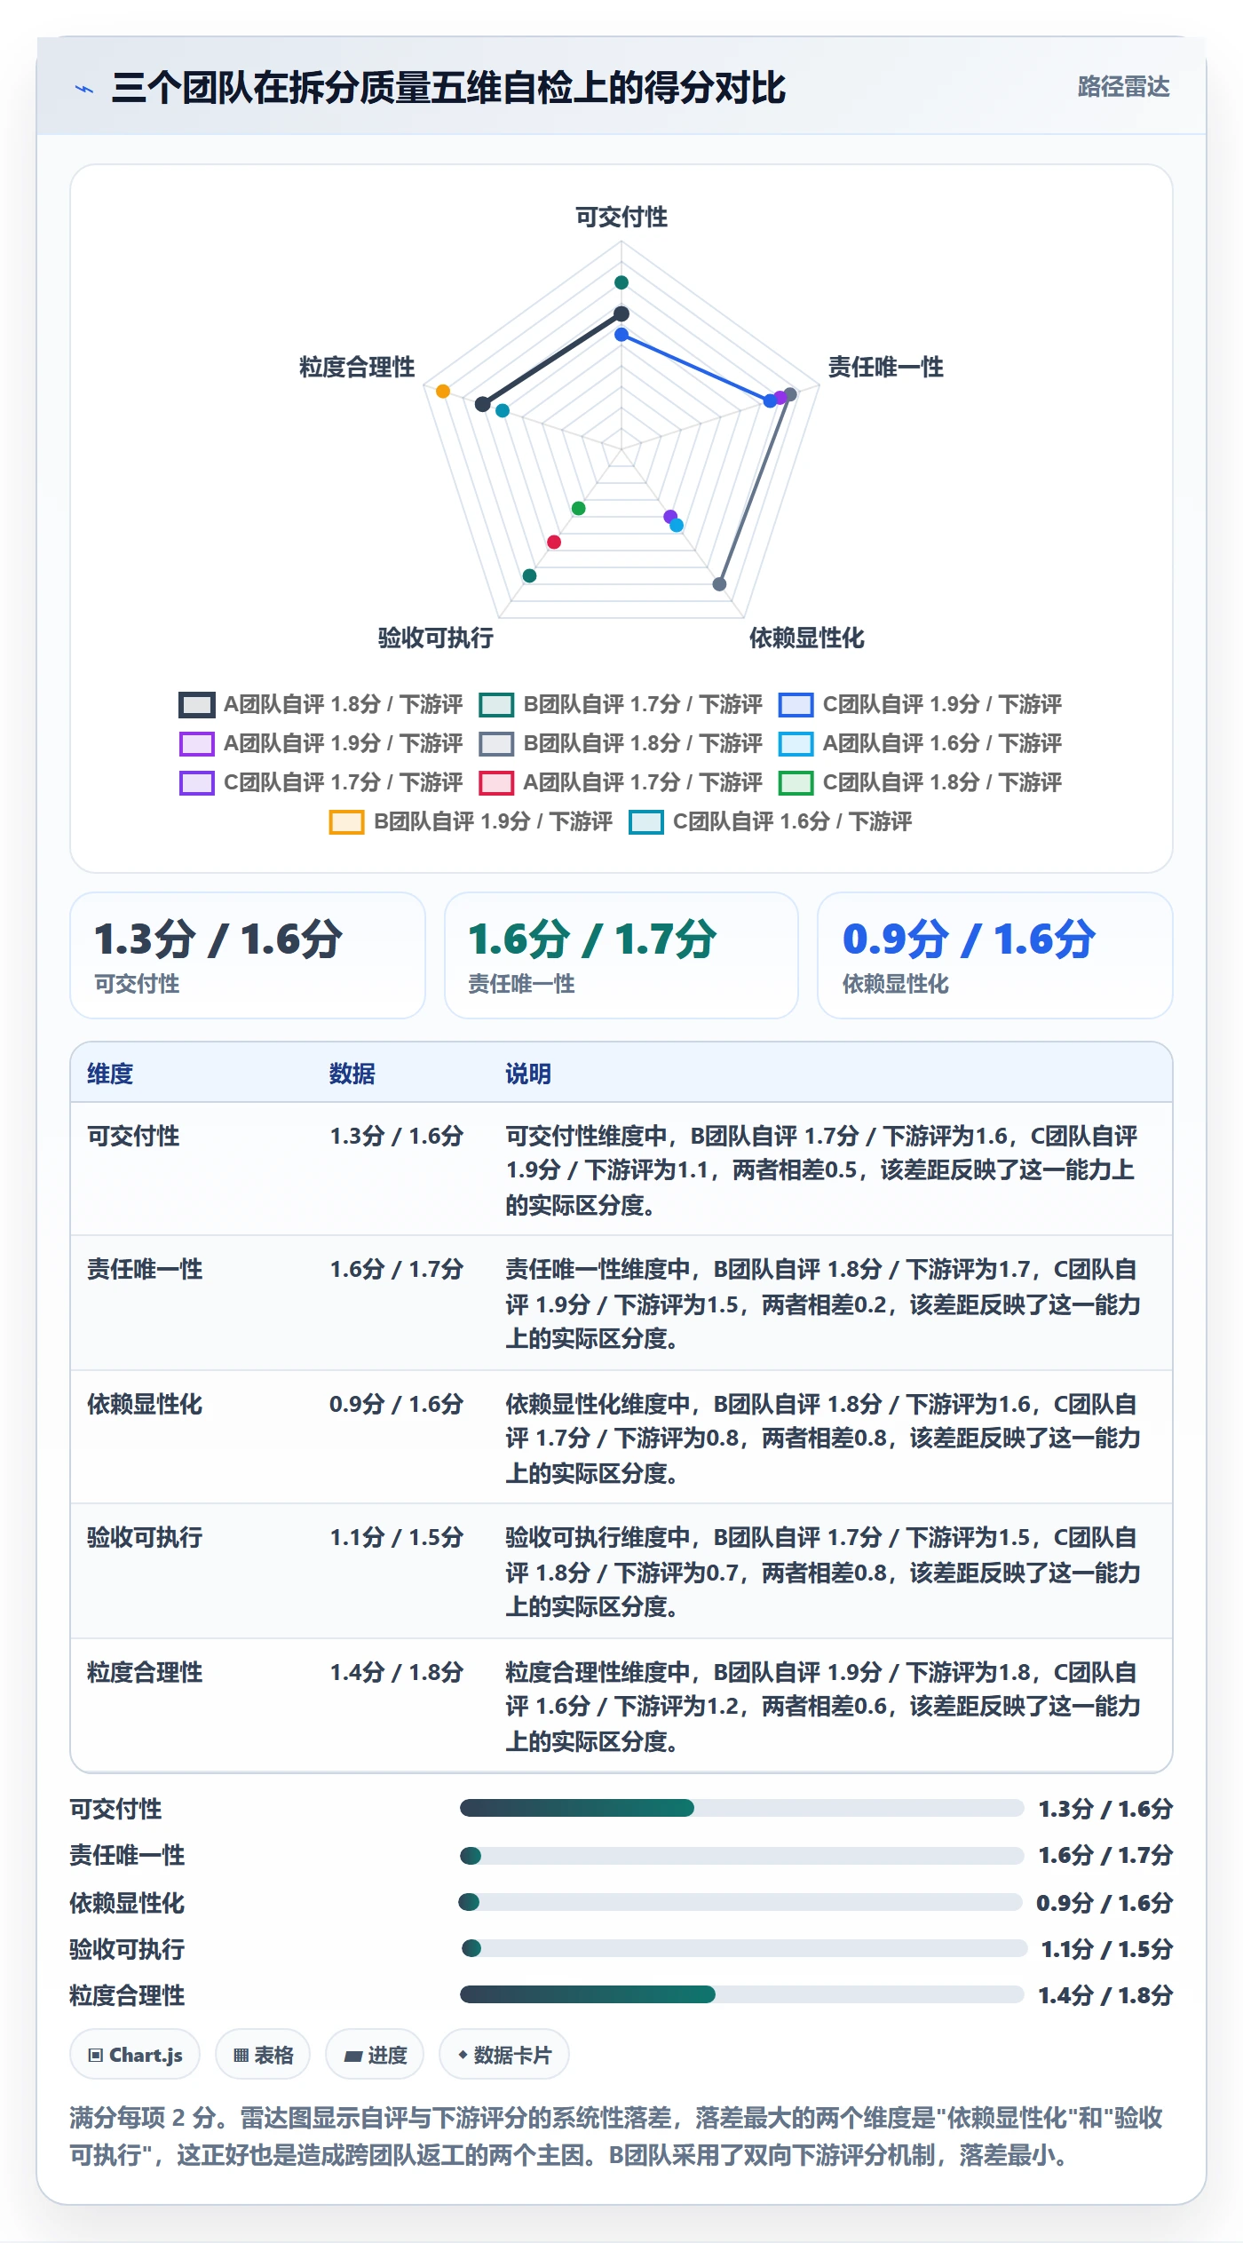The height and width of the screenshot is (2243, 1243).
Task: Click the "数据卡片" chip
Action: [x=504, y=2055]
